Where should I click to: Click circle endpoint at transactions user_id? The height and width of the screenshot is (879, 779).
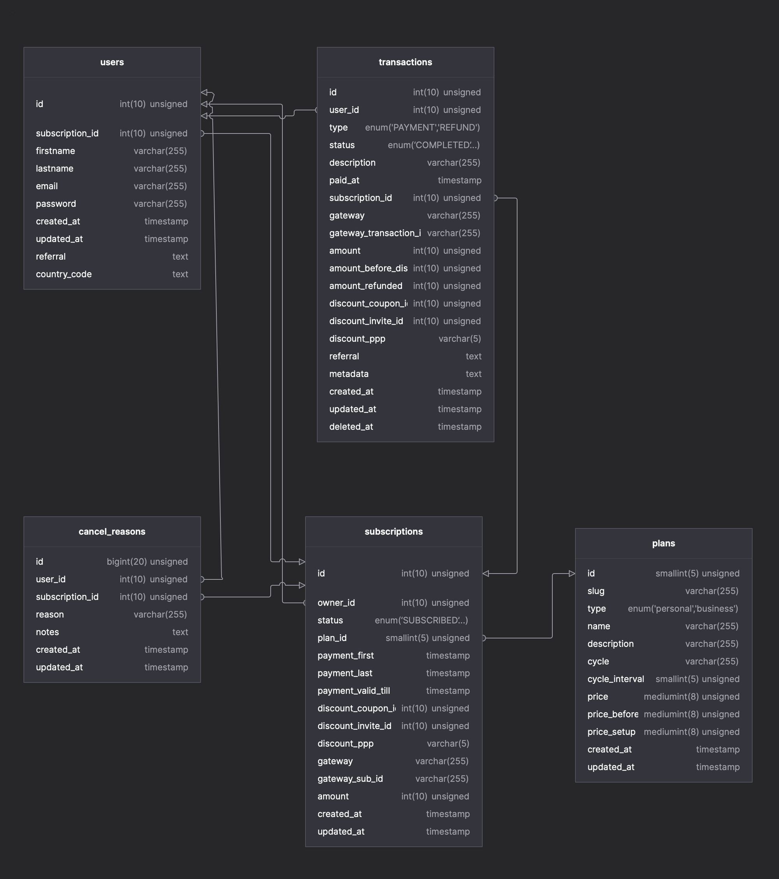[x=317, y=110]
